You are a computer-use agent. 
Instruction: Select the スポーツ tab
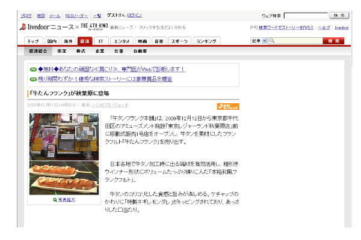tap(179, 41)
